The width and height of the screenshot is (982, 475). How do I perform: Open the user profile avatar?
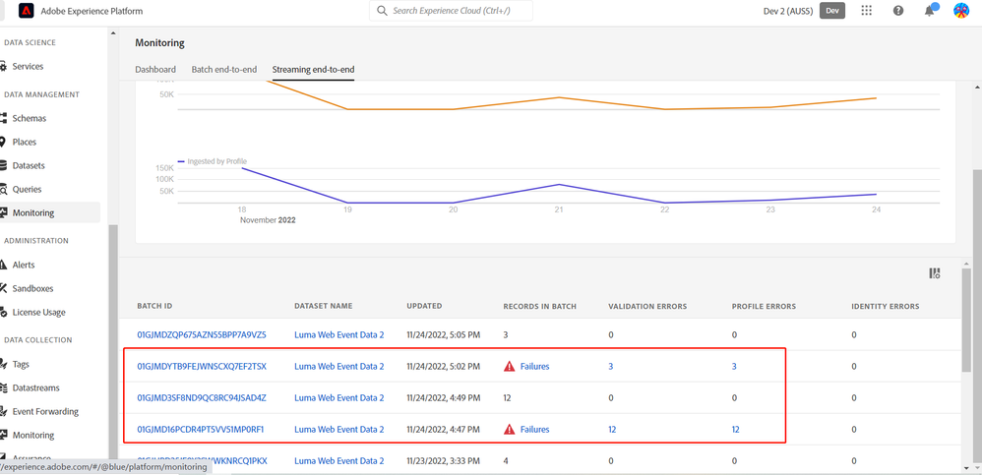[961, 11]
